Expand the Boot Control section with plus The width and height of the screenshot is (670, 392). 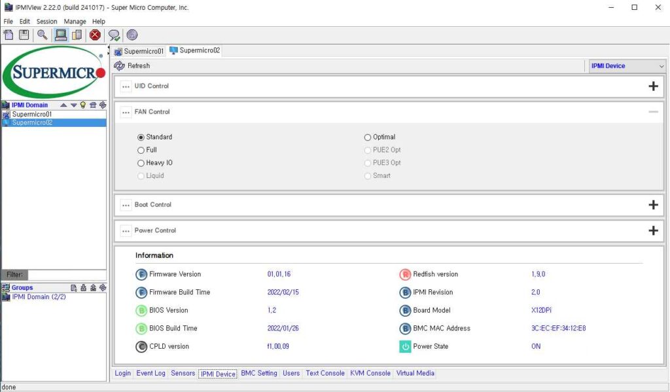(x=654, y=205)
